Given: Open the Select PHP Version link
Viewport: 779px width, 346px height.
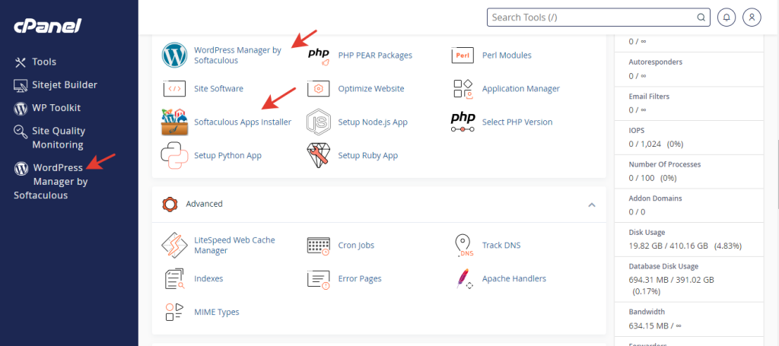Looking at the screenshot, I should pos(517,122).
